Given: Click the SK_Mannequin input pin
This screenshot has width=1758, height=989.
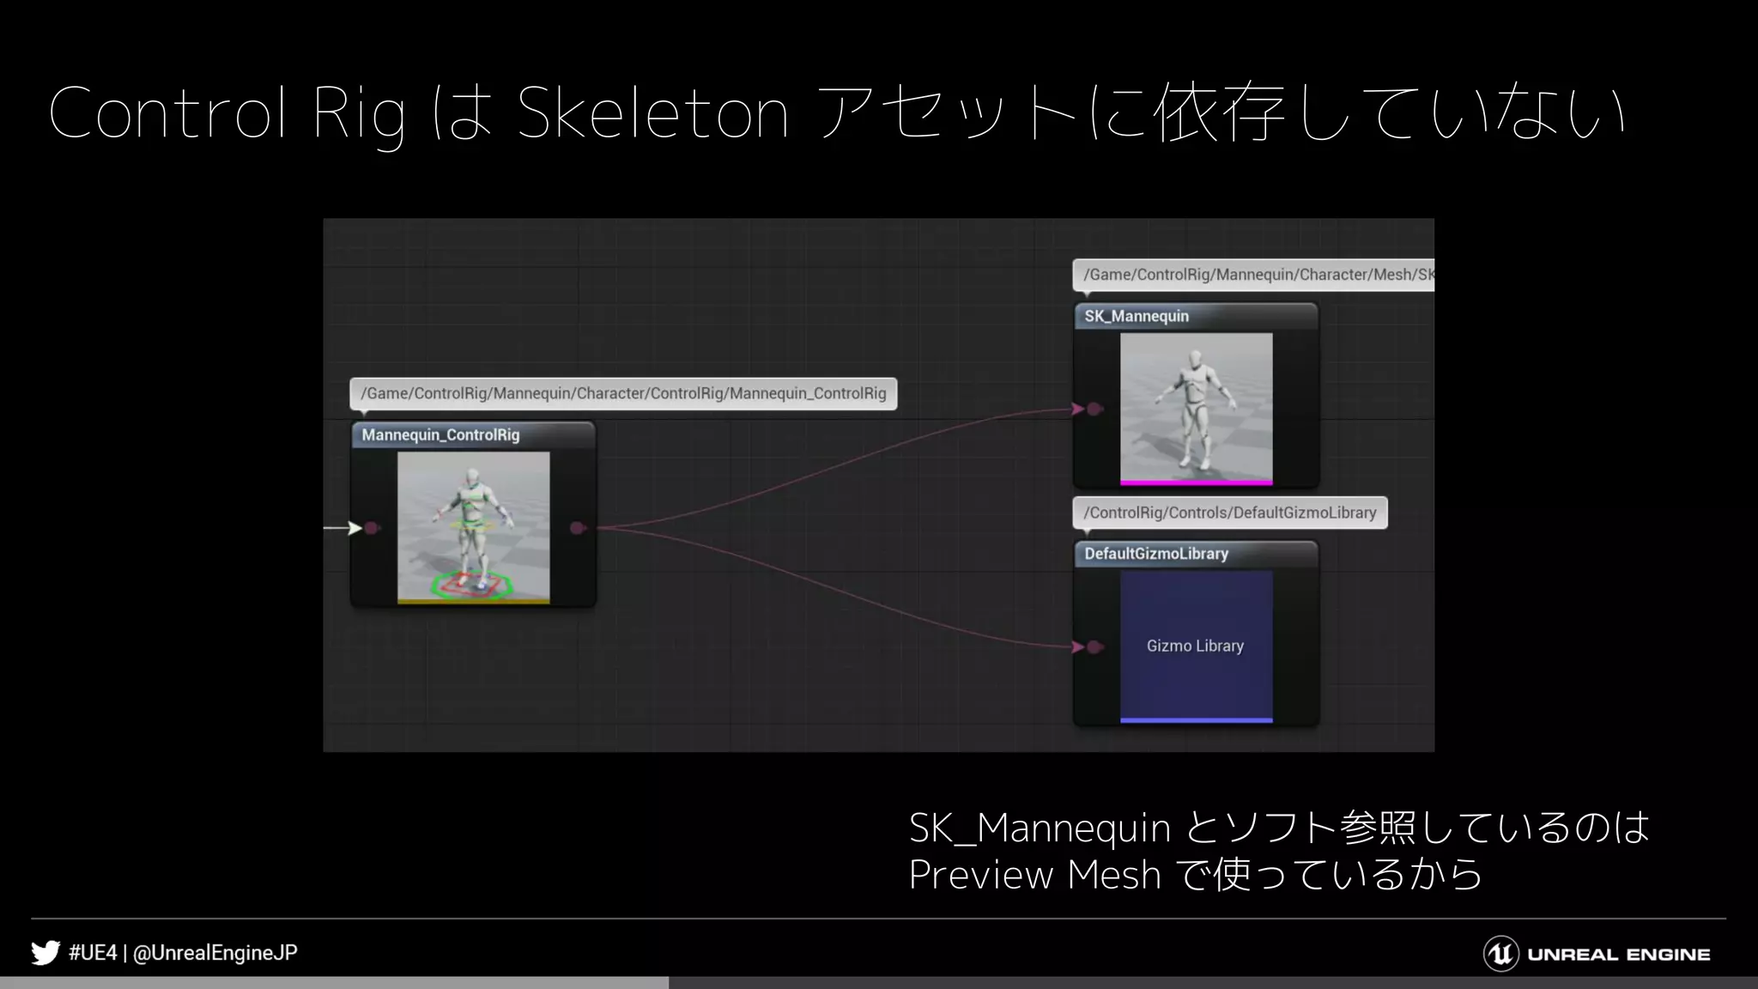Looking at the screenshot, I should [1094, 409].
